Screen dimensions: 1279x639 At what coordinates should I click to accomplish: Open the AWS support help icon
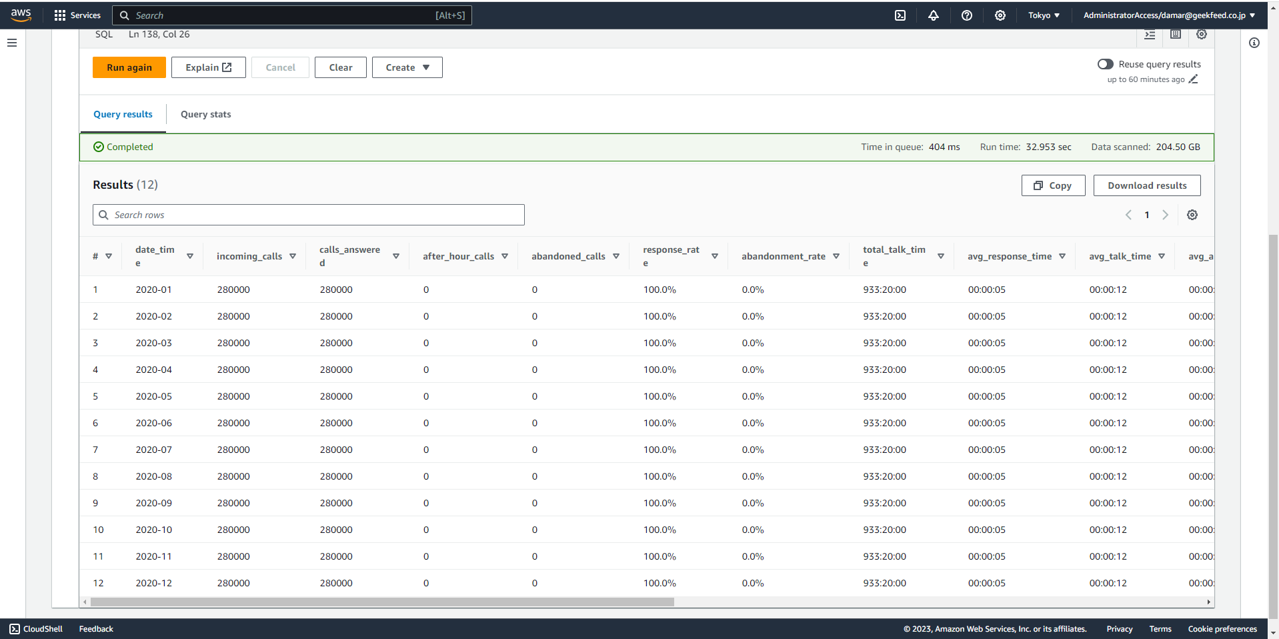tap(966, 15)
